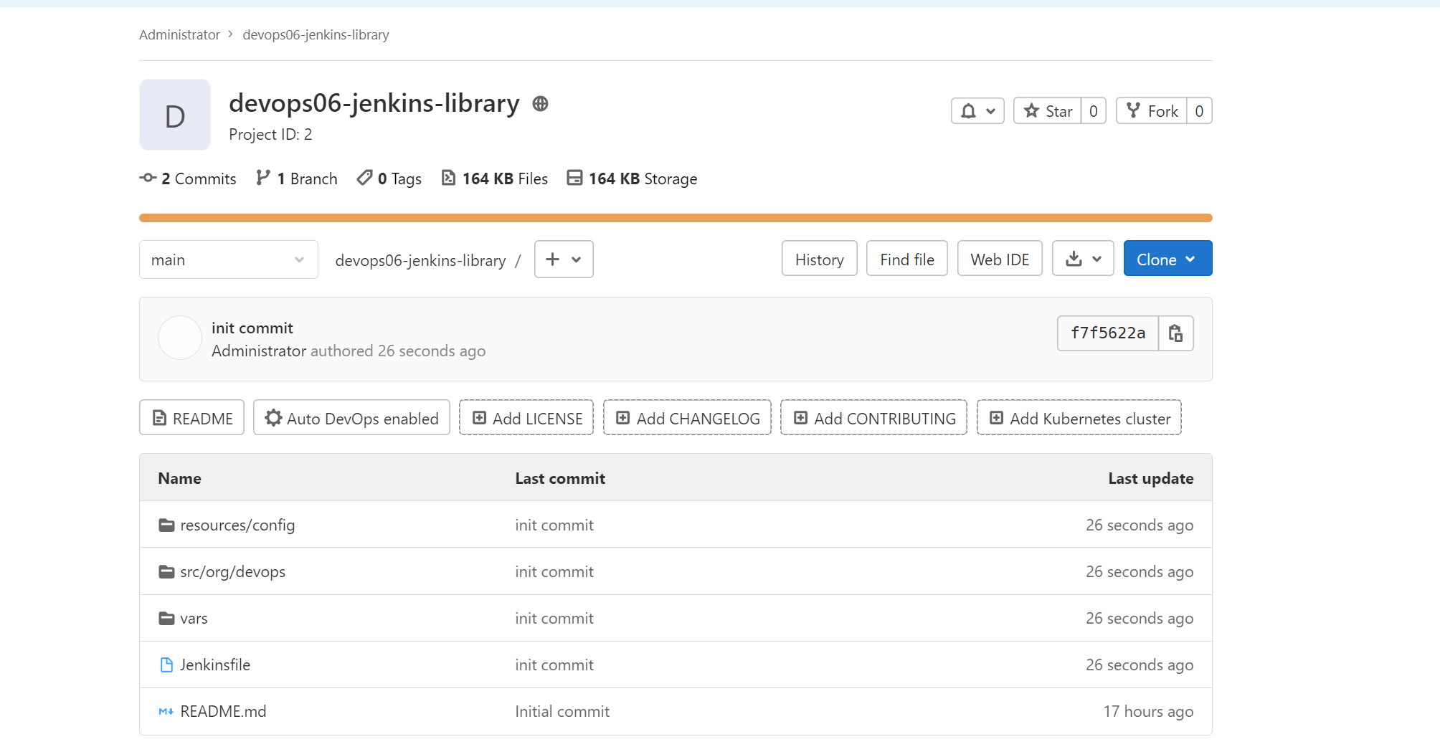The width and height of the screenshot is (1440, 752).
Task: Click 'Project ID: 2' text
Action: coord(270,134)
